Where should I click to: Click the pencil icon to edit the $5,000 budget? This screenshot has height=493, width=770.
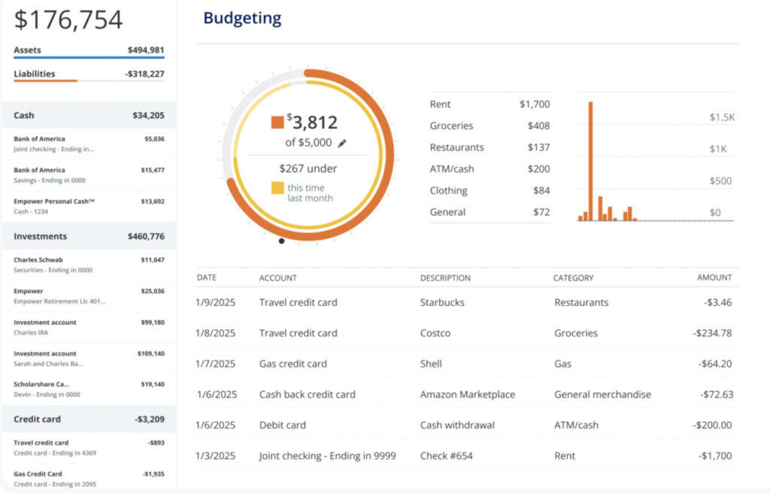(344, 143)
